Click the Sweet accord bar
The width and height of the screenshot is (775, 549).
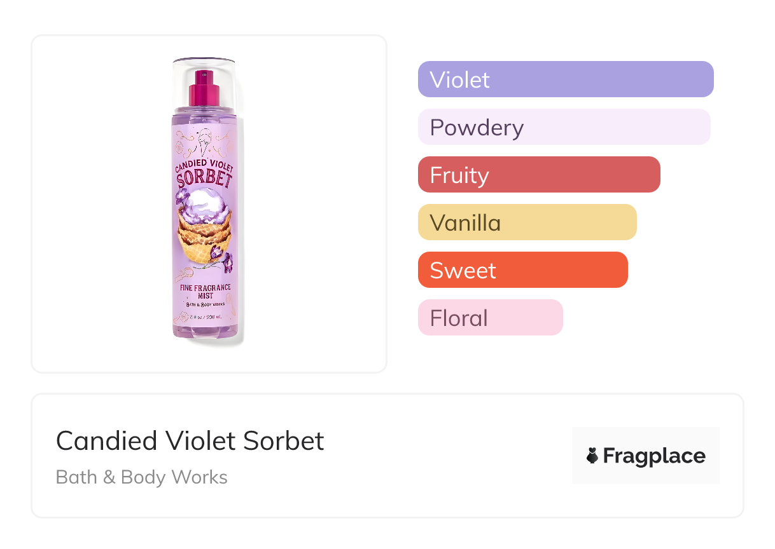tap(522, 270)
